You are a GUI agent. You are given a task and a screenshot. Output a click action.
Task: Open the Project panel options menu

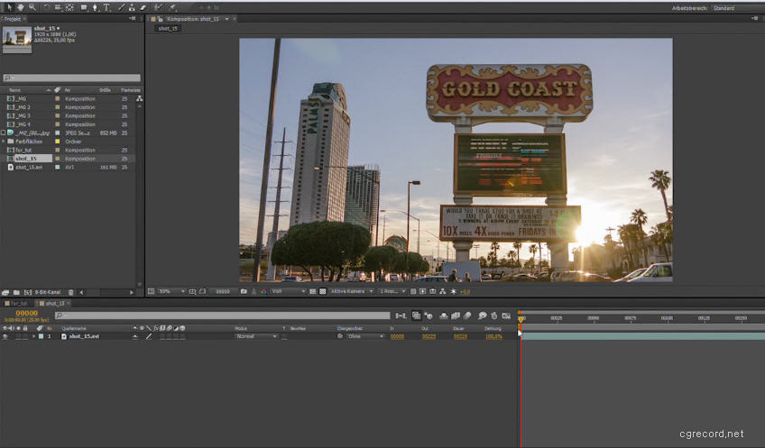(133, 19)
